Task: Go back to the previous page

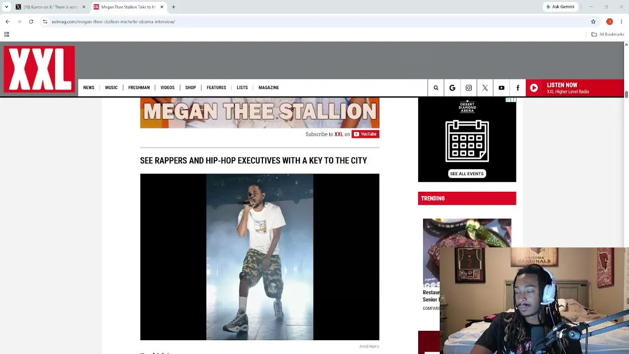Action: 7,22
